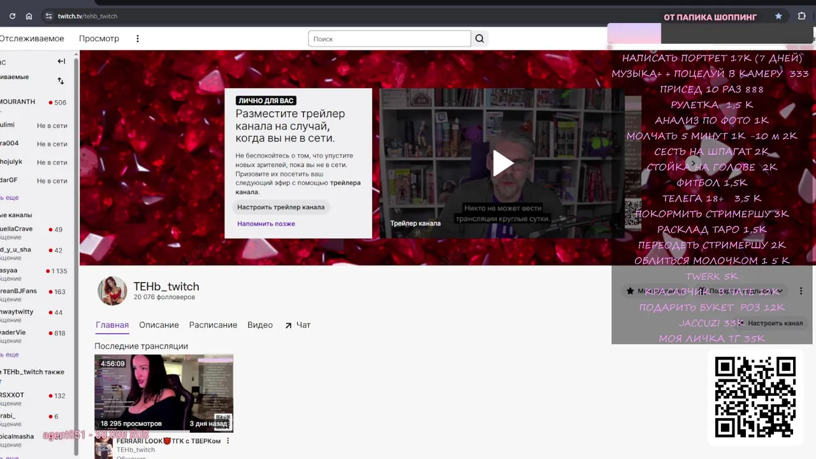Image resolution: width=816 pixels, height=459 pixels.
Task: Switch to the Описание tab
Action: coord(159,325)
